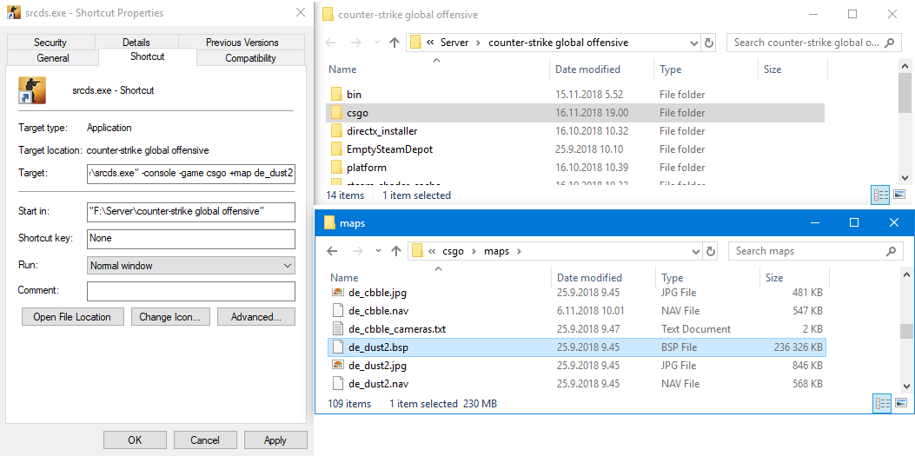Go up one level in the maps window
915x456 pixels.
tap(396, 251)
